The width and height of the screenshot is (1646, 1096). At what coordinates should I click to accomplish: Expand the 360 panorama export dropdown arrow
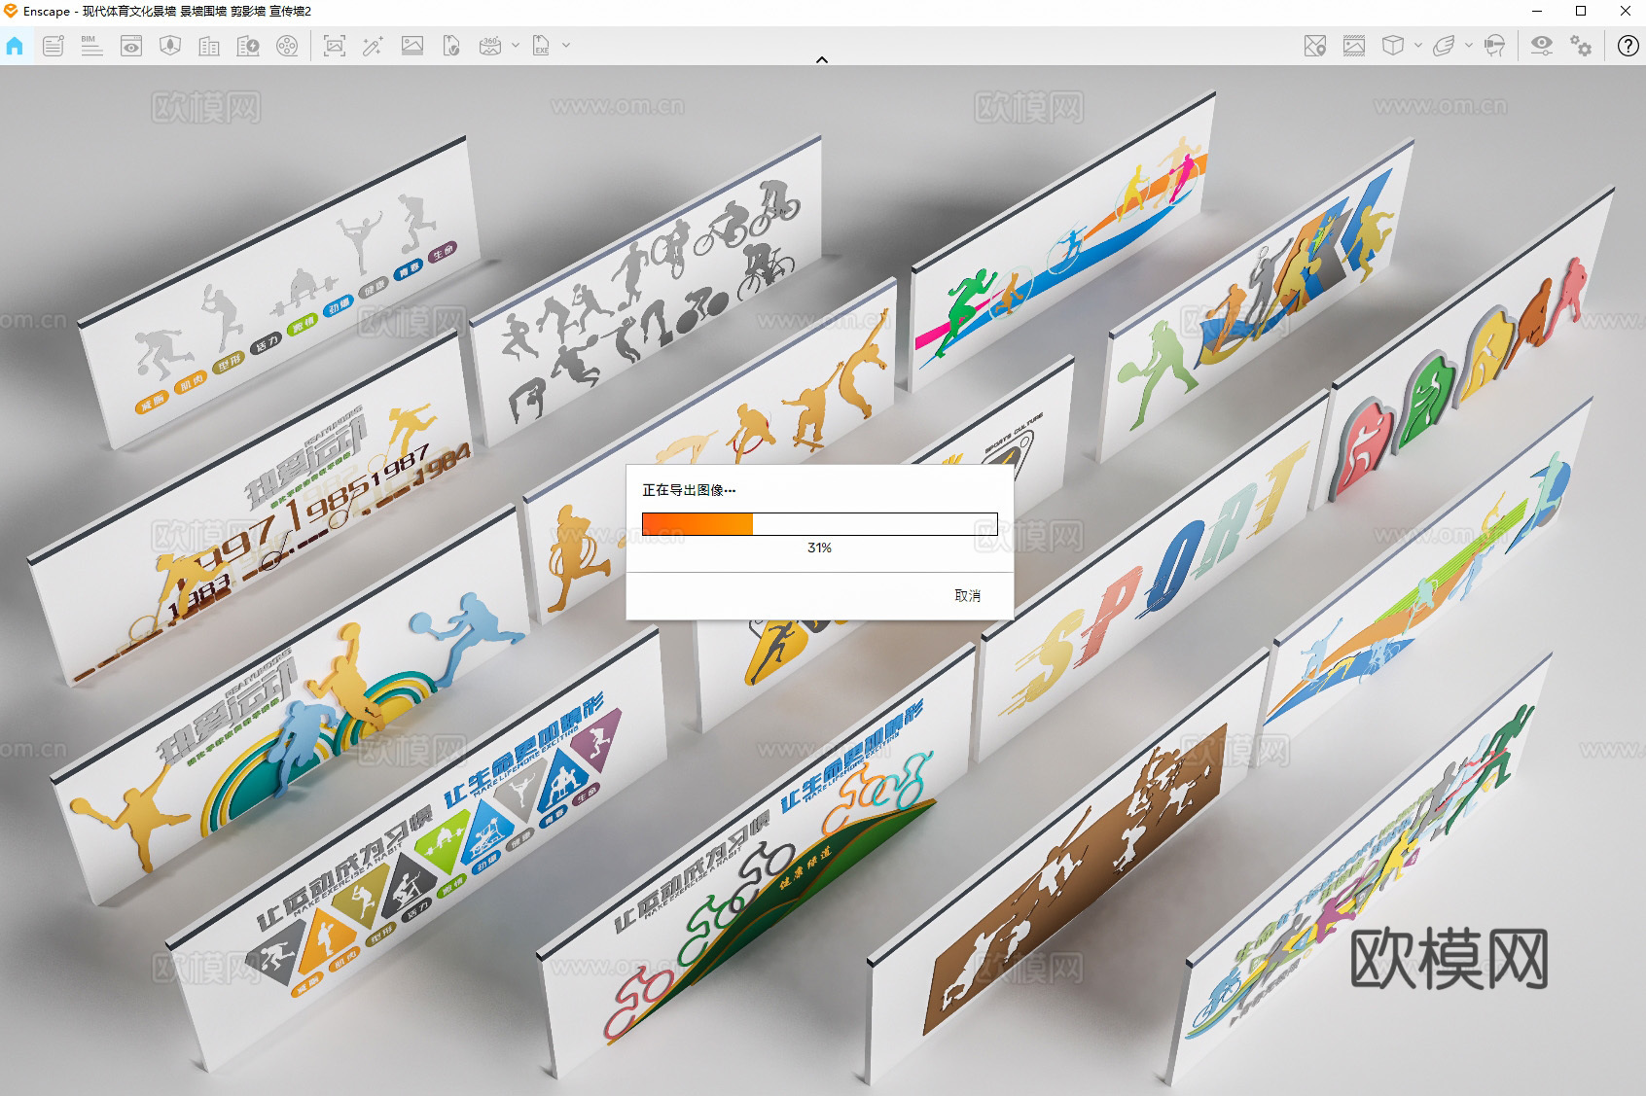516,46
